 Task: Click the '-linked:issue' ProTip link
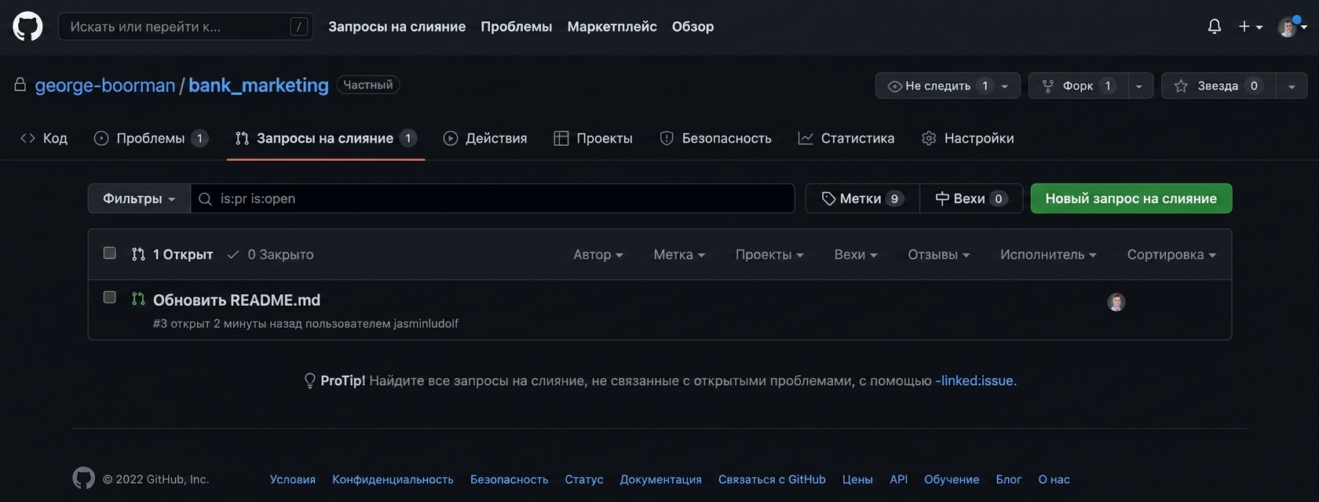(976, 380)
